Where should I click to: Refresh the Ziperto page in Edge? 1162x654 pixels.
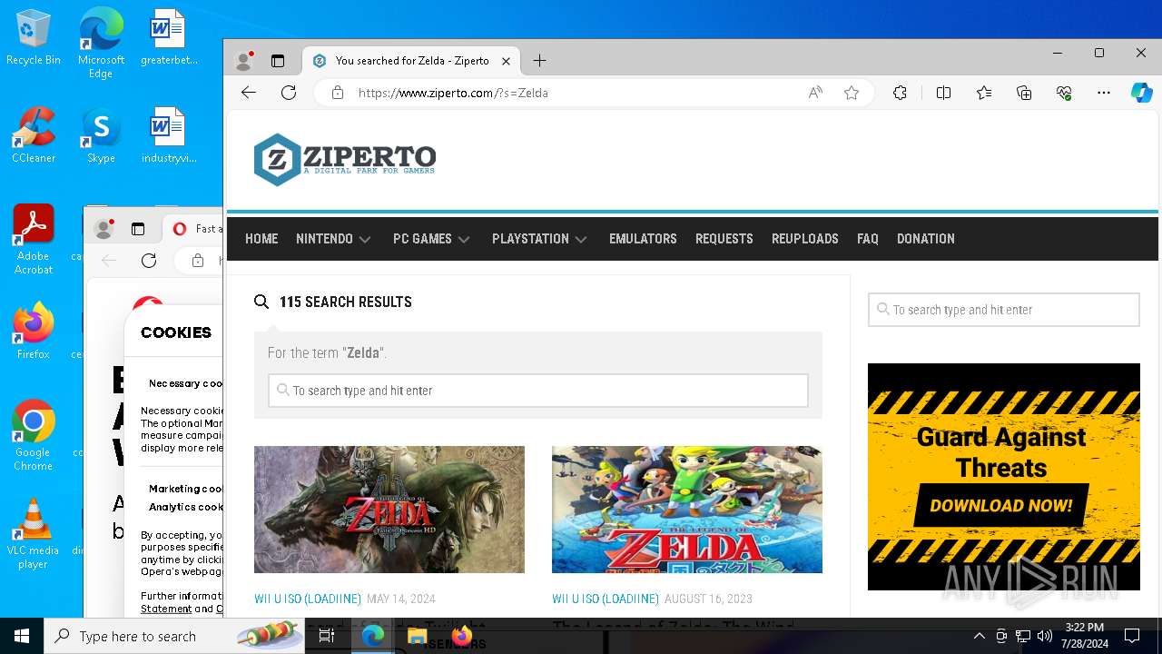pyautogui.click(x=289, y=93)
